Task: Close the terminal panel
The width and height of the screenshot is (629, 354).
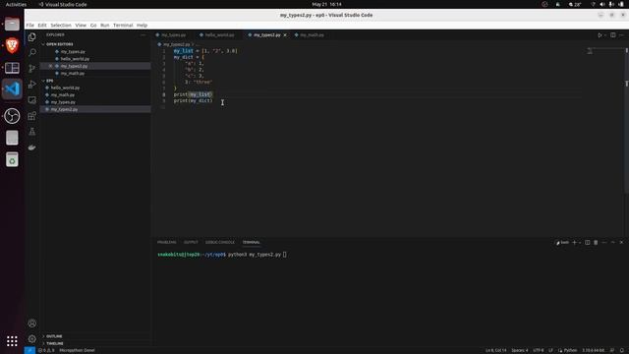Action: coord(621,243)
